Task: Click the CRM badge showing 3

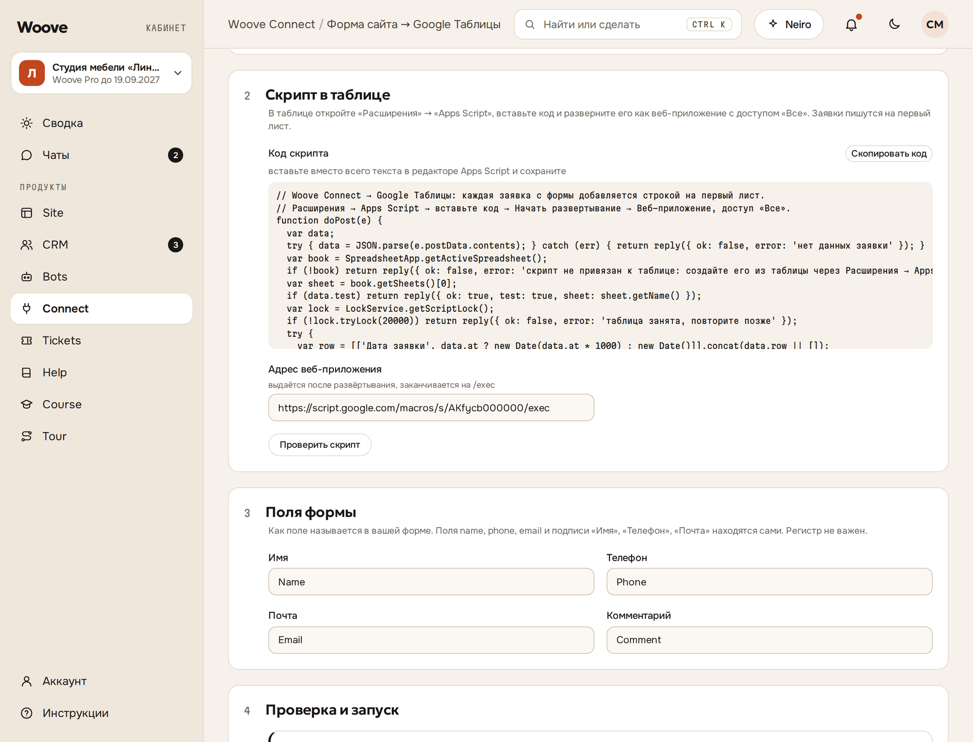Action: [175, 245]
